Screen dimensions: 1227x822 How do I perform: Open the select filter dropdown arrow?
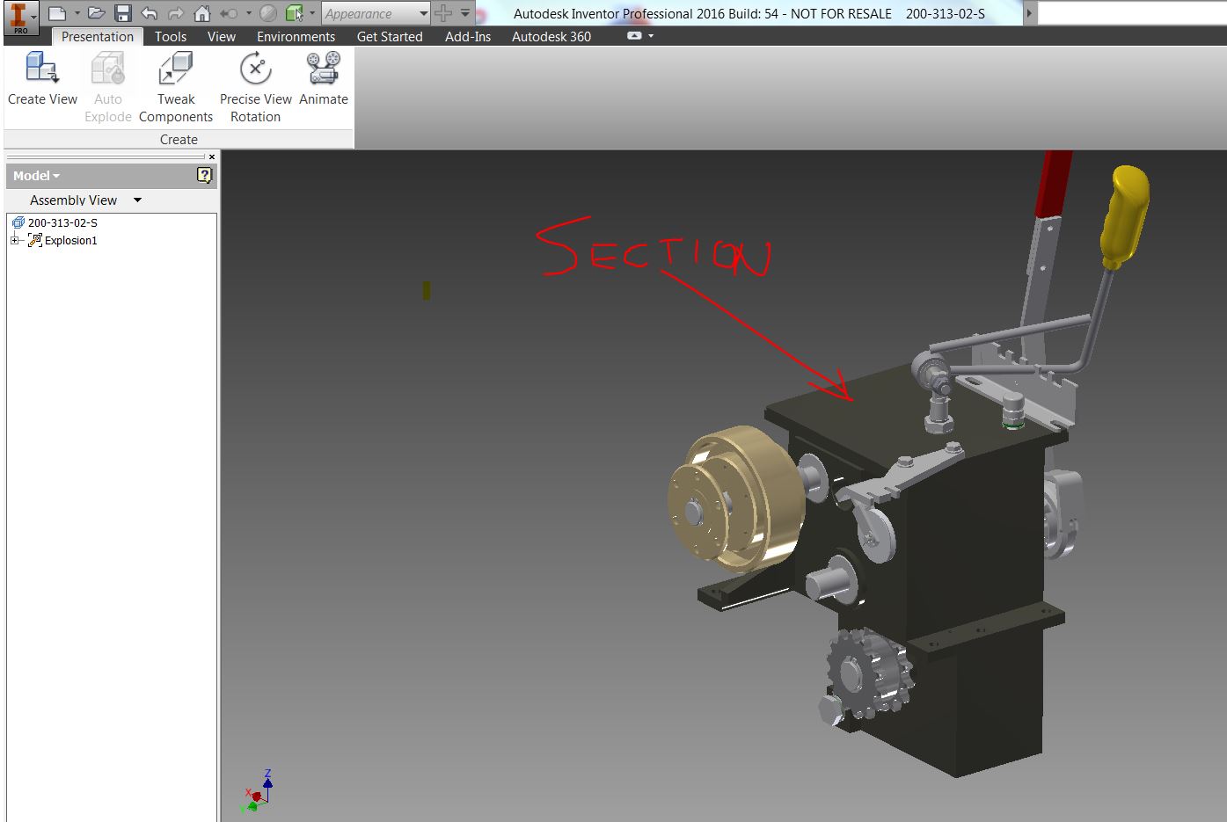tap(249, 13)
